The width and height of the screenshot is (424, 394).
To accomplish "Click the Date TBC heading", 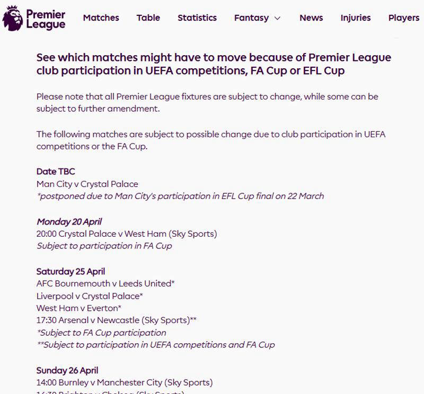I will 56,172.
